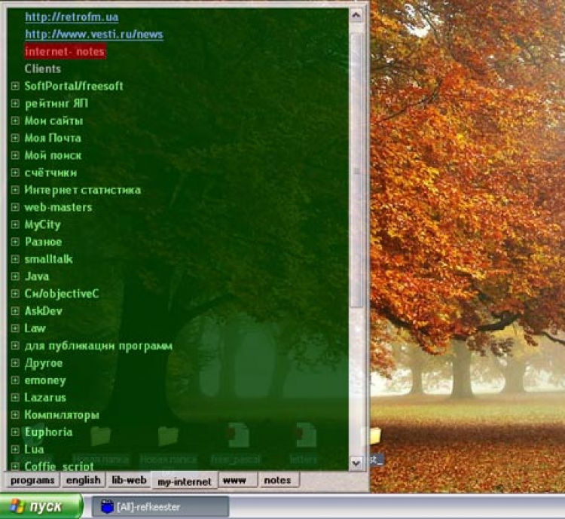Select the рейтинг ЯП label

click(x=56, y=103)
